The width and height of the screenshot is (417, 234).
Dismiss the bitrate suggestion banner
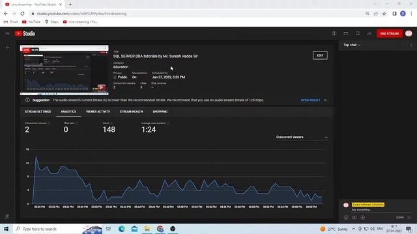[x=325, y=100]
